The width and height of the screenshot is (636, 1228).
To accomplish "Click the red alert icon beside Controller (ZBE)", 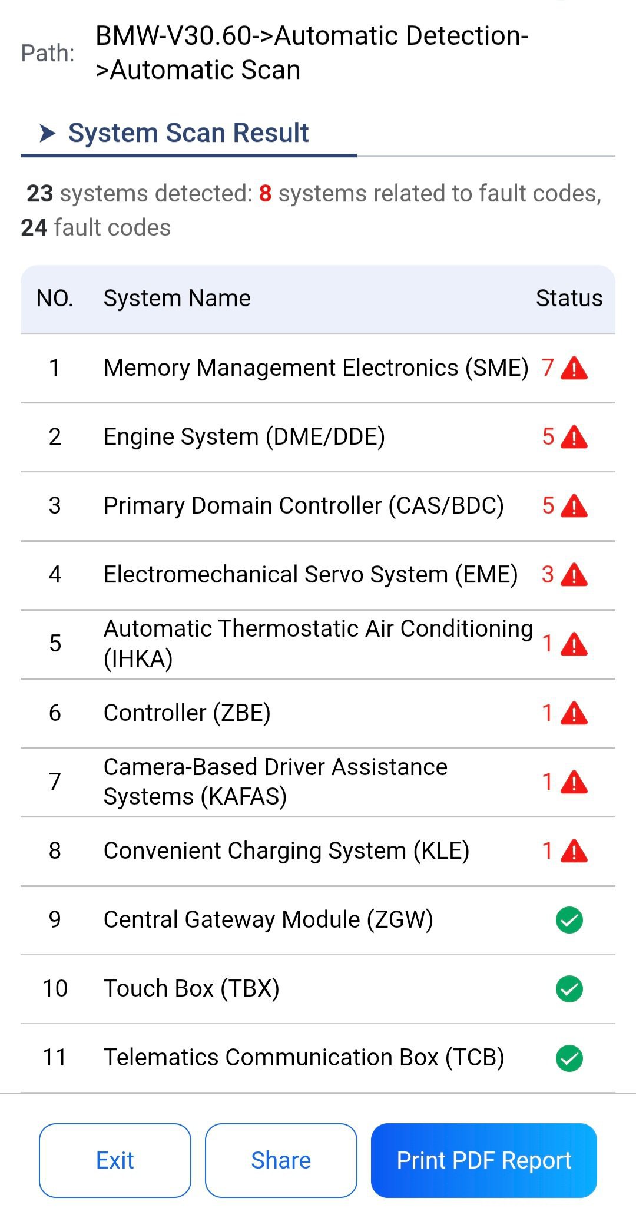I will point(574,713).
